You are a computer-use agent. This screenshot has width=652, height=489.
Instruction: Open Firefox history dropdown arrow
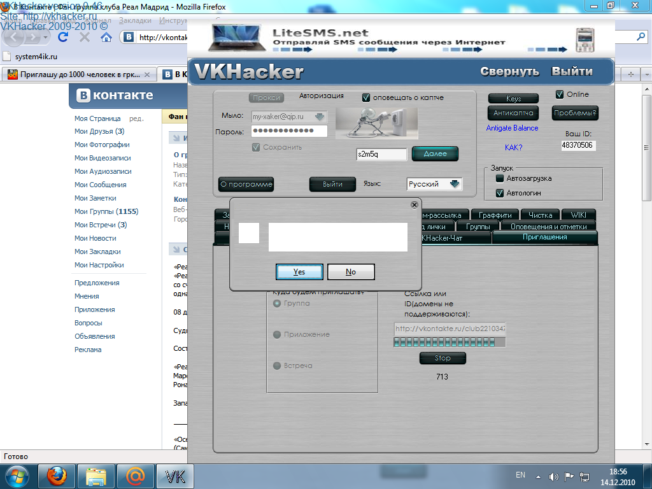tap(46, 38)
